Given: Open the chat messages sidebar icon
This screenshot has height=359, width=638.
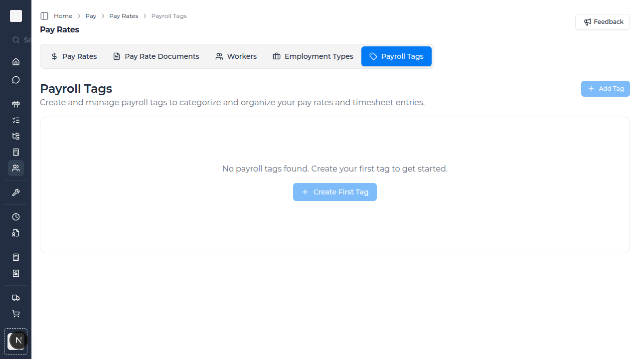Looking at the screenshot, I should [x=15, y=80].
